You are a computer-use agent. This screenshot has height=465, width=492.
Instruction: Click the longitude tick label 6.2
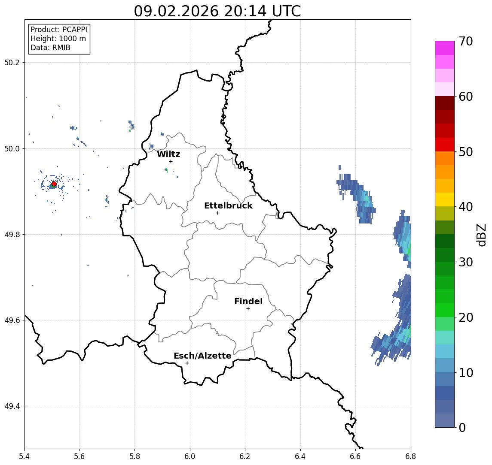click(245, 456)
